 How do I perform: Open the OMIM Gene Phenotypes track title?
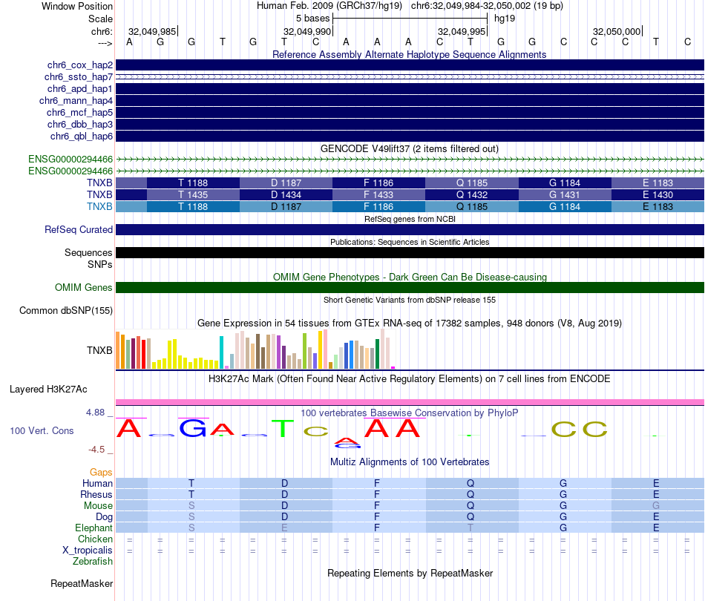coord(410,277)
